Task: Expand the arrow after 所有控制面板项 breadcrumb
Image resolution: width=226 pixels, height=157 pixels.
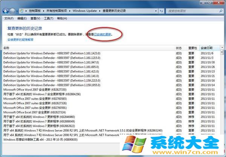Action: (x=70, y=11)
